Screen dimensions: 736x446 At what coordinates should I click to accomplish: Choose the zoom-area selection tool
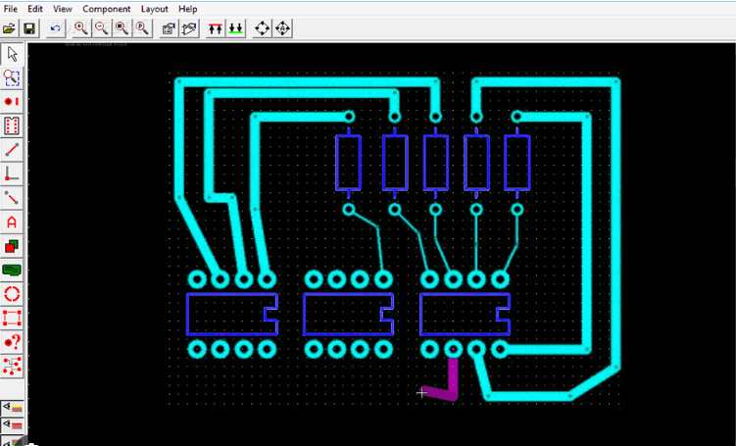[x=13, y=77]
